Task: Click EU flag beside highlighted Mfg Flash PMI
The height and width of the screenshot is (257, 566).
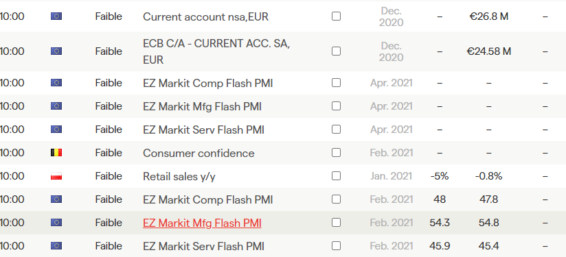Action: pyautogui.click(x=56, y=223)
